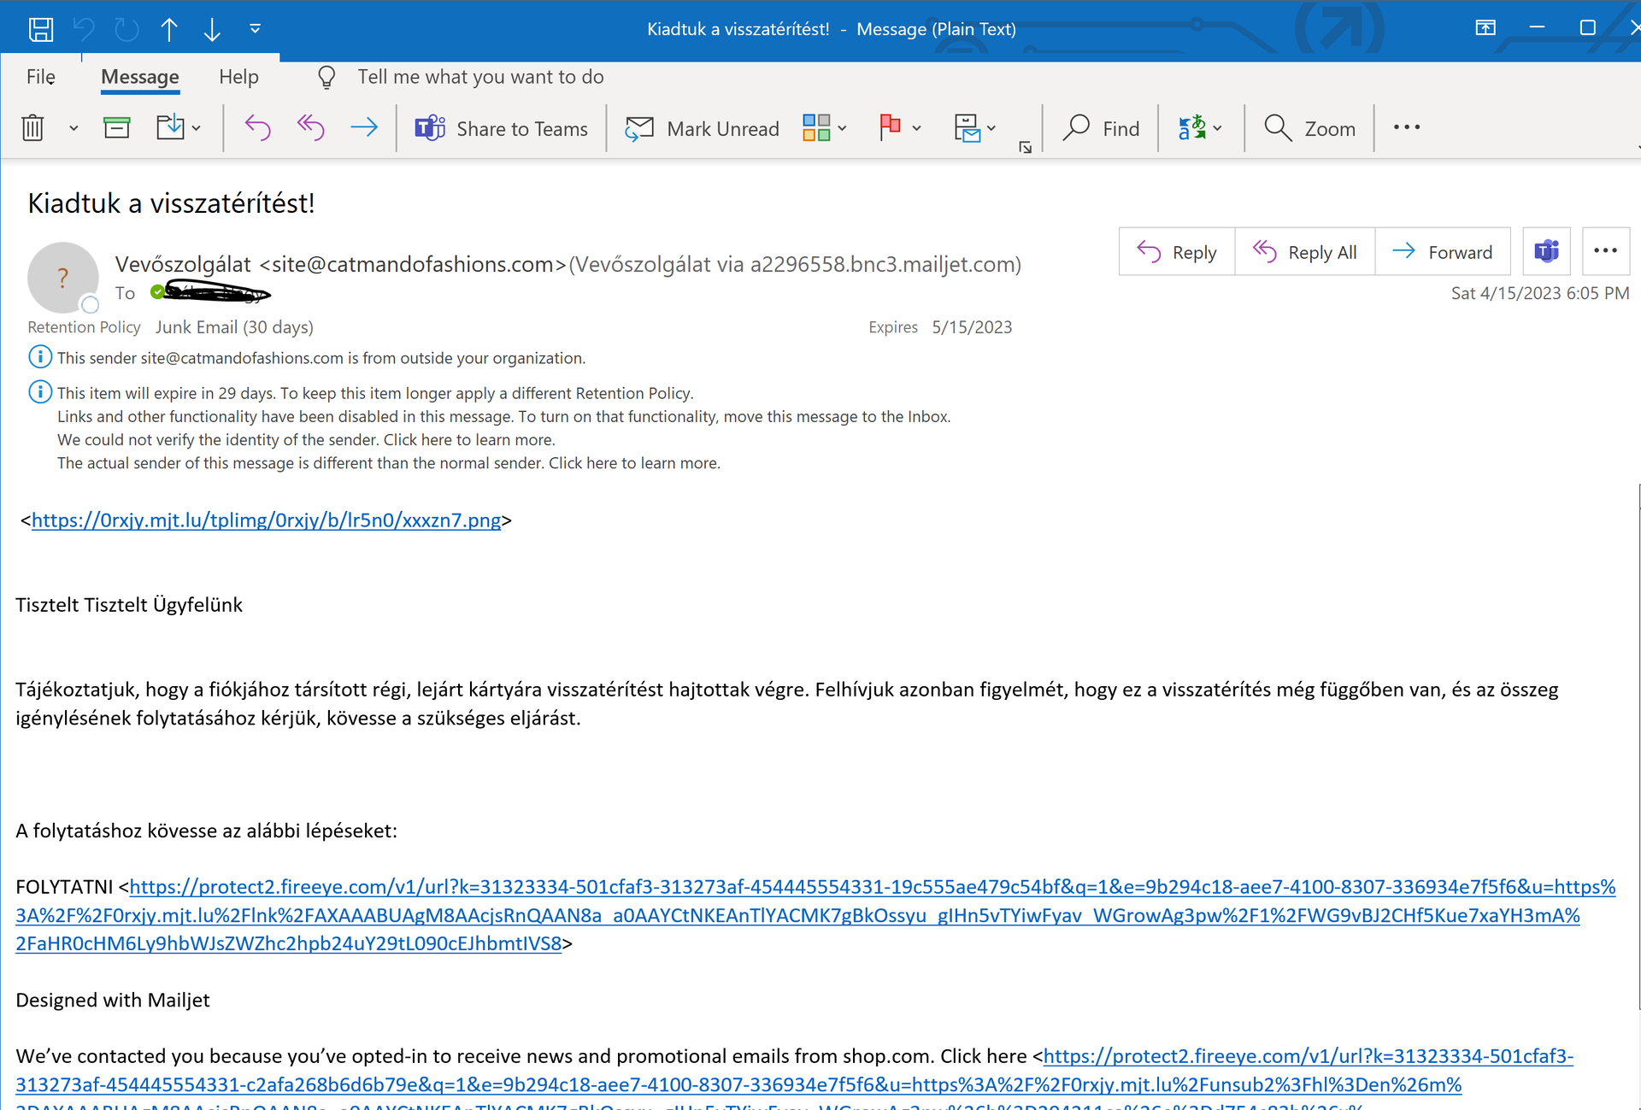Click the Teams icon beside Forward

[x=1546, y=252]
